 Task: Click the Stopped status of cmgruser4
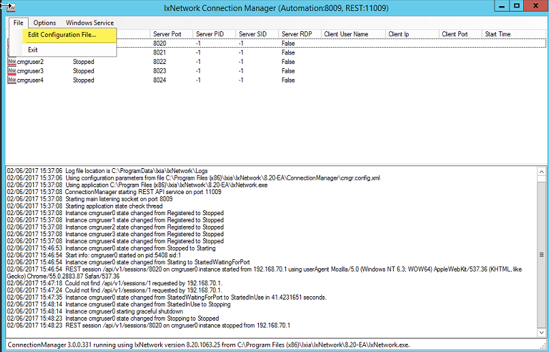point(84,80)
